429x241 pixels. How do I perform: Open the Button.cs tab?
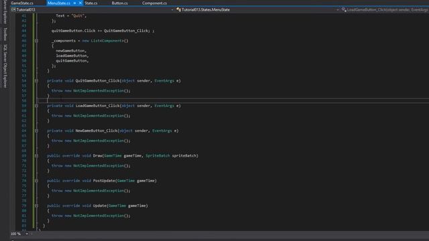(x=119, y=3)
